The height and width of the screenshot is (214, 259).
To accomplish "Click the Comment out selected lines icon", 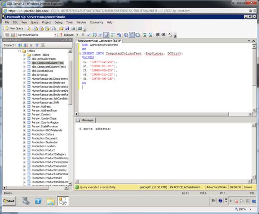I will tap(145, 35).
